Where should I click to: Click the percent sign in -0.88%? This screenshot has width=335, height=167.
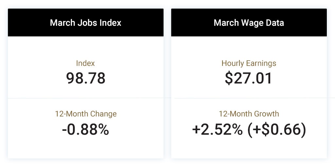(104, 129)
